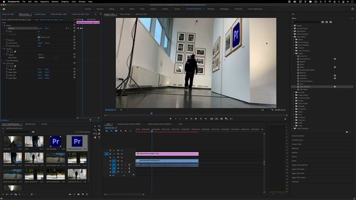Select the Pen tool in the toolbox

click(99, 134)
